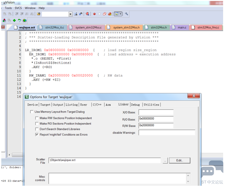
Task: Open the main.c editor tab
Action: click(182, 27)
